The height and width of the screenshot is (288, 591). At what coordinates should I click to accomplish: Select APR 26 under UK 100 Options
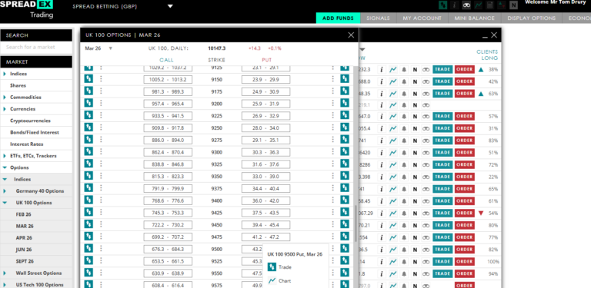click(x=24, y=237)
